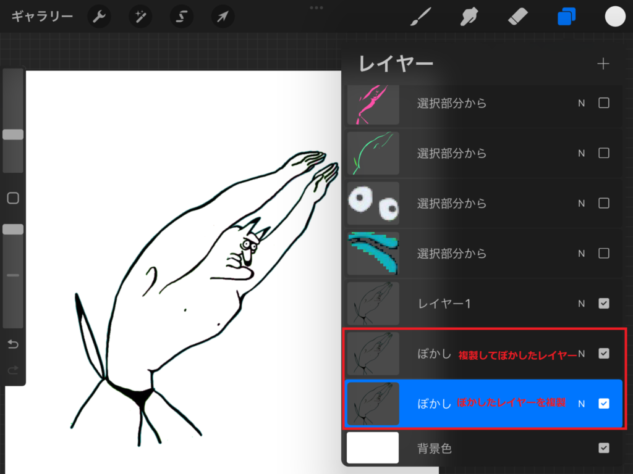Open blend mode N of selected ぼかし layer
Viewport: 633px width, 474px height.
581,404
